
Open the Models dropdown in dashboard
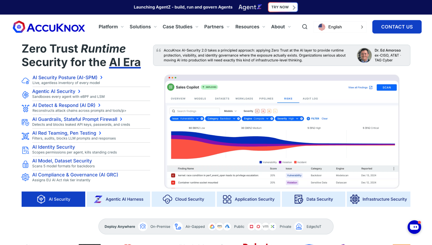(230, 111)
